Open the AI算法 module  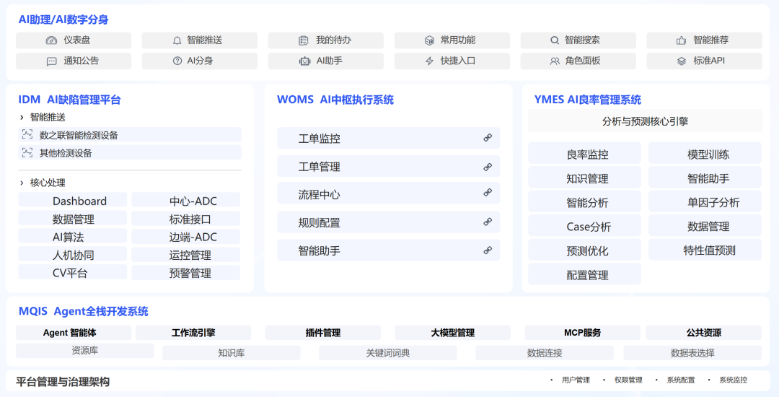73,237
